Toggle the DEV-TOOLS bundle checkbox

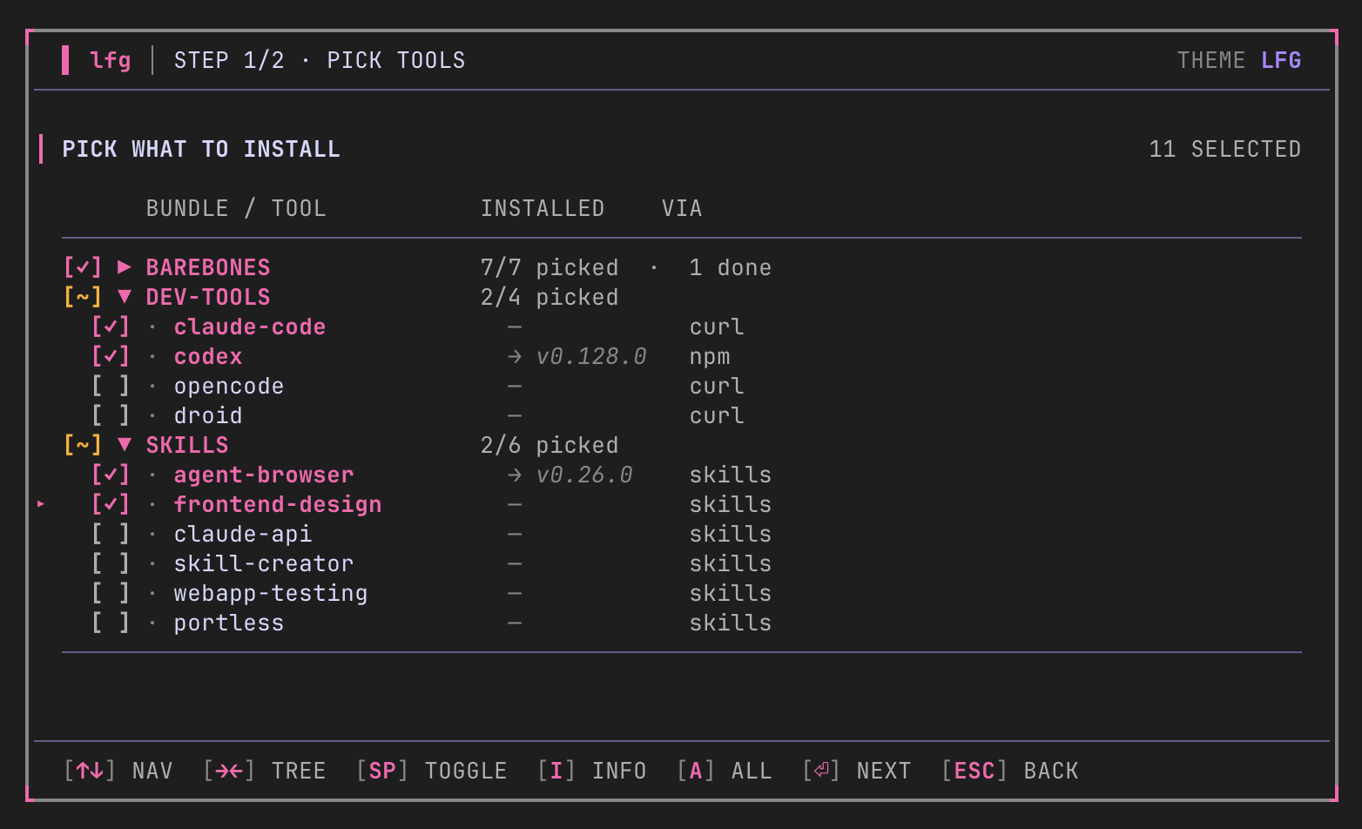(83, 297)
